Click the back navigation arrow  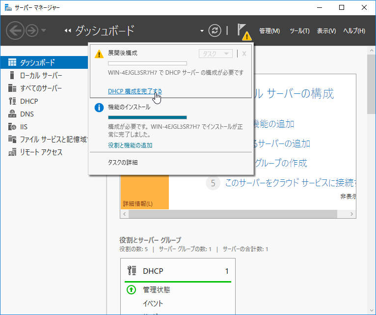15,30
